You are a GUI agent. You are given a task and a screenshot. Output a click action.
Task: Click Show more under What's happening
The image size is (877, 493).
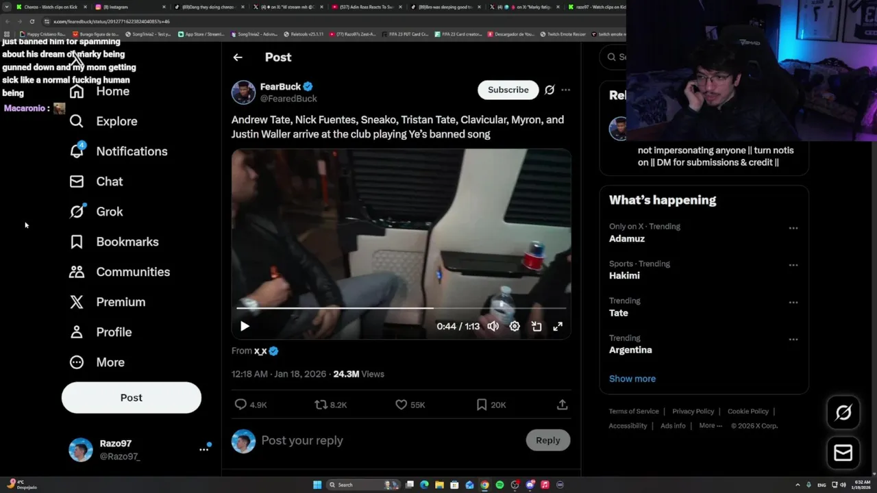(x=632, y=379)
